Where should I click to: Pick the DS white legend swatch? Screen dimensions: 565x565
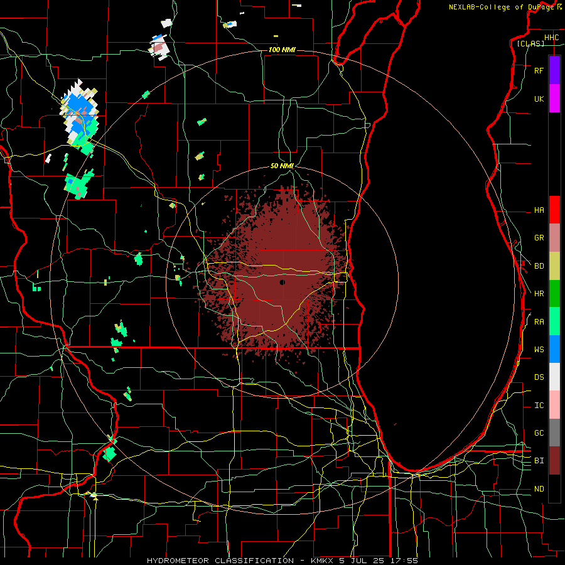[554, 377]
